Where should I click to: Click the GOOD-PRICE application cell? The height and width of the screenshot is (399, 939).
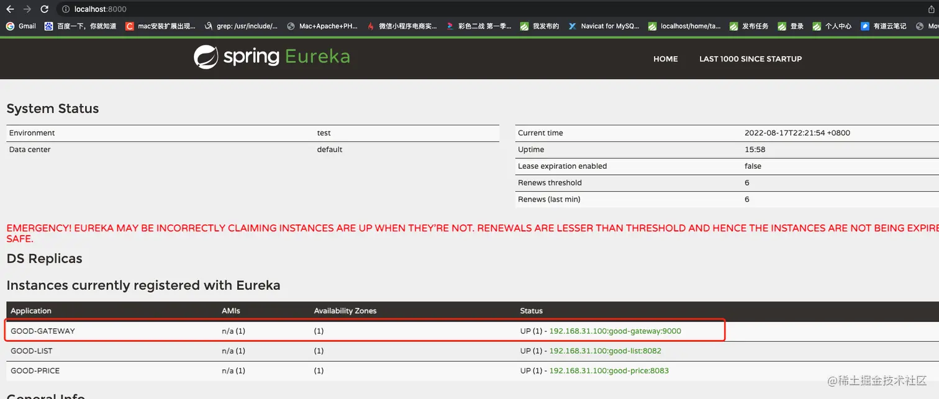tap(35, 370)
